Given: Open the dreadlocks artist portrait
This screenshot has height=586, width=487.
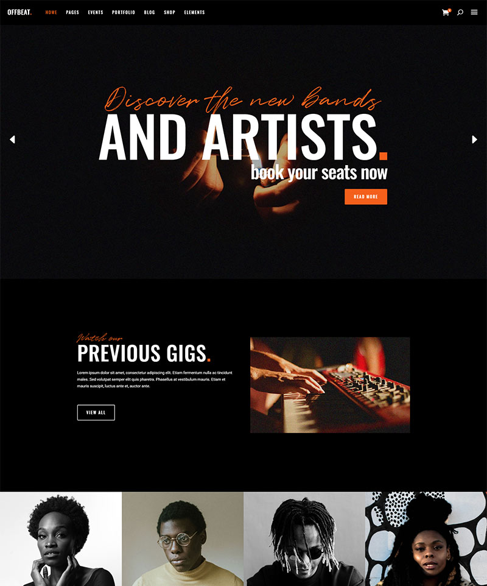Looking at the screenshot, I should click(304, 539).
